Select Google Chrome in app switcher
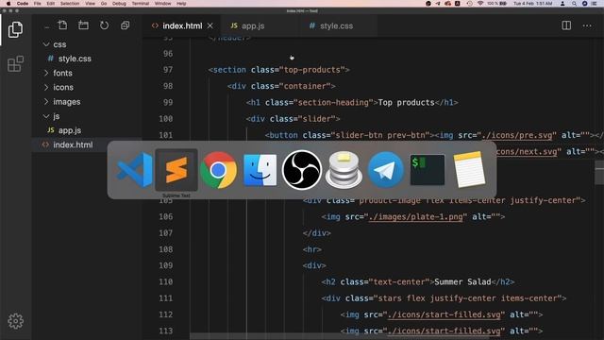 click(x=218, y=170)
